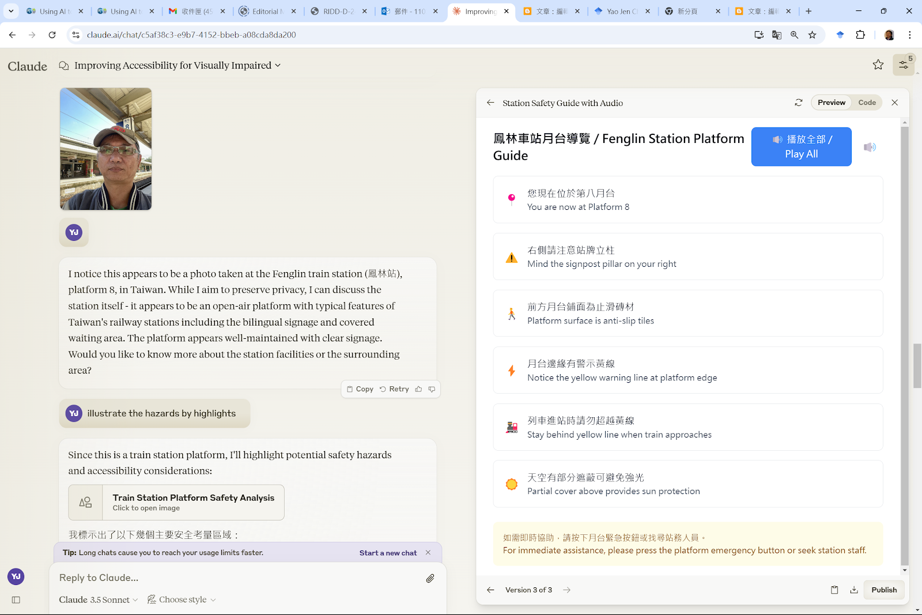Download the artifact
This screenshot has width=922, height=615.
point(854,590)
